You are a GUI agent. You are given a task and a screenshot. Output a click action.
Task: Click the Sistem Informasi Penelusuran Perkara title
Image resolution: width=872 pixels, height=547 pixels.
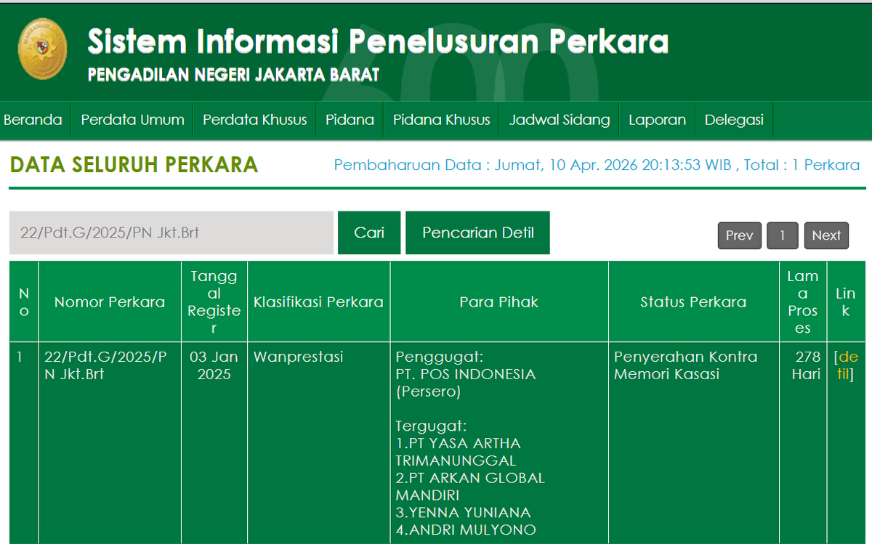click(378, 41)
